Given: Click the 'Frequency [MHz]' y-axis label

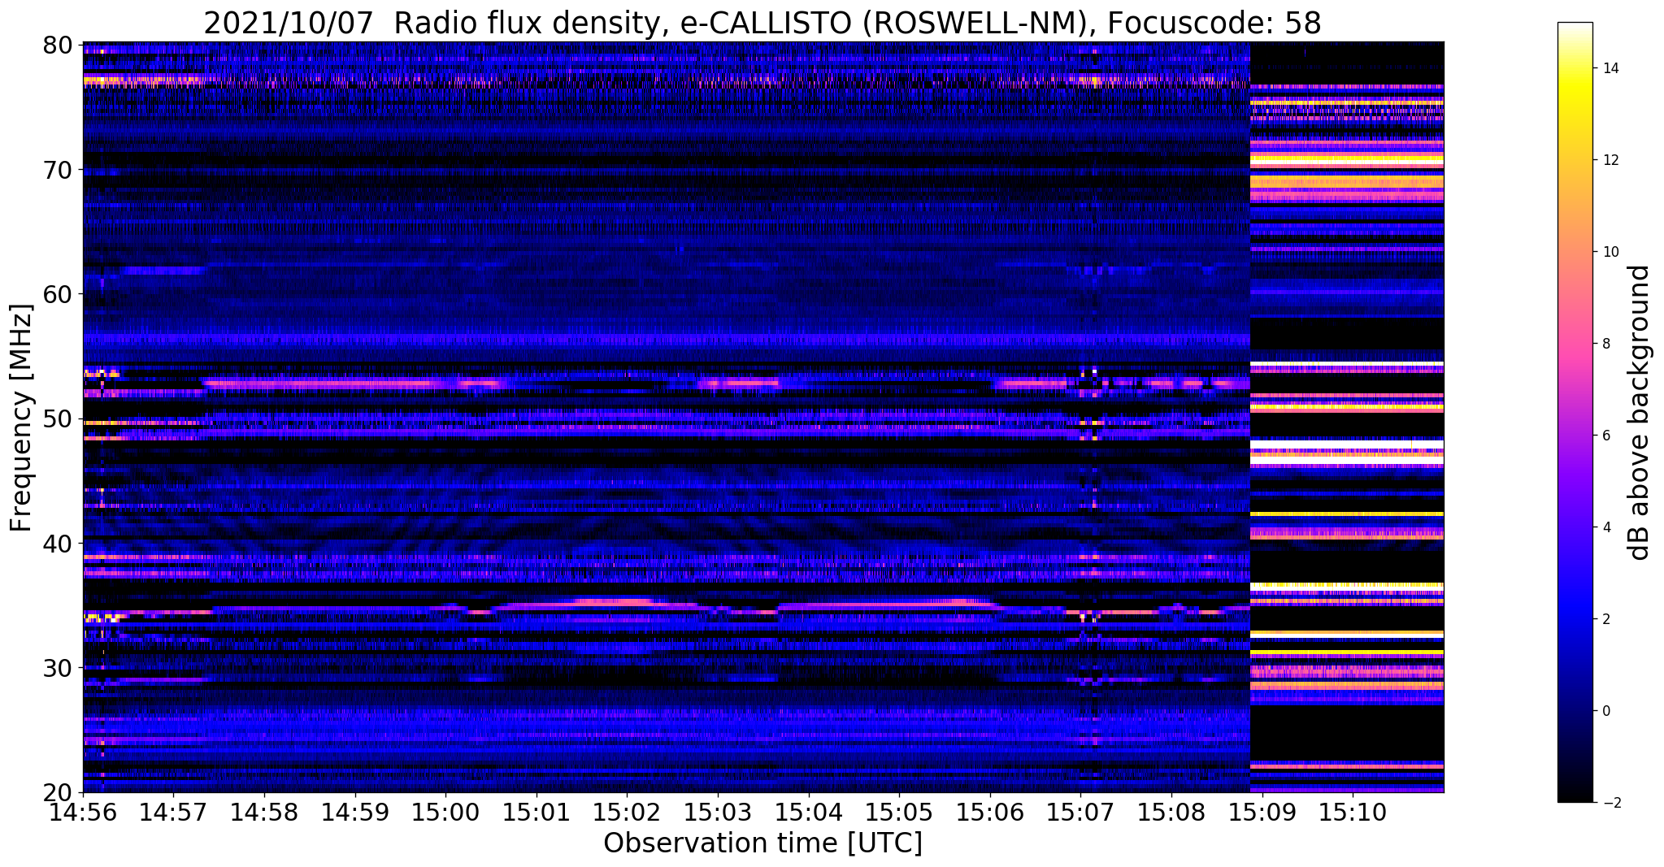Looking at the screenshot, I should [x=21, y=418].
